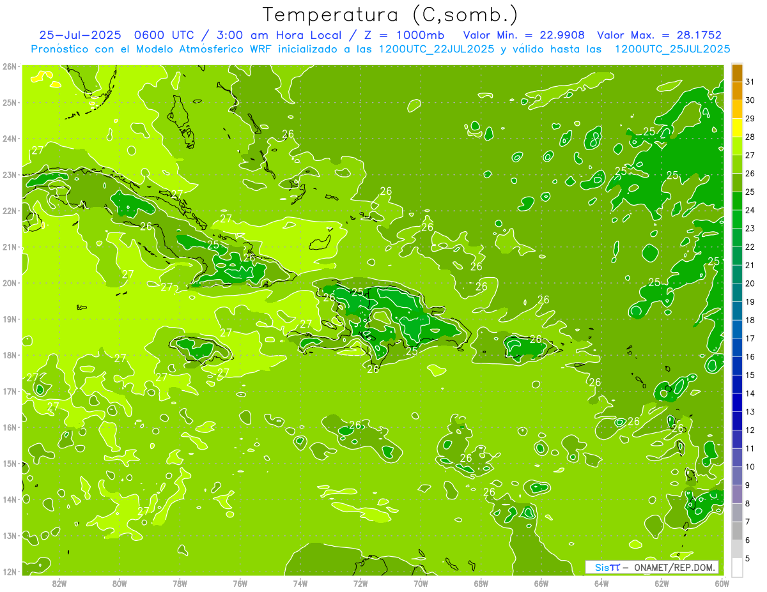The height and width of the screenshot is (592, 767).
Task: Click the color bar legend value 12
Action: (750, 430)
